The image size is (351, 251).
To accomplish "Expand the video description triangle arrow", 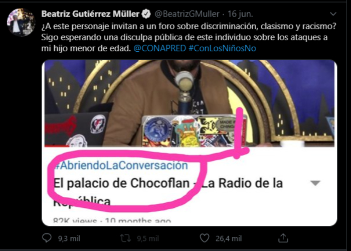I will tap(315, 183).
